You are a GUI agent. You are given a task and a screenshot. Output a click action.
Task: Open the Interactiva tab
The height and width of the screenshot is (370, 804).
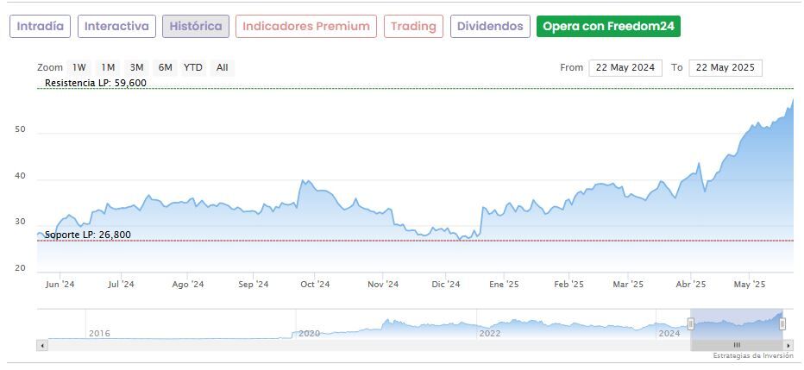116,26
